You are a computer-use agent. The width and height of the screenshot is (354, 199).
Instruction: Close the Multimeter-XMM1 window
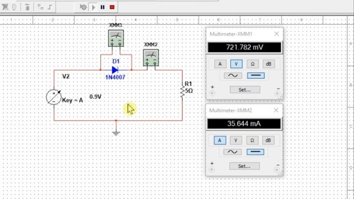tap(277, 34)
